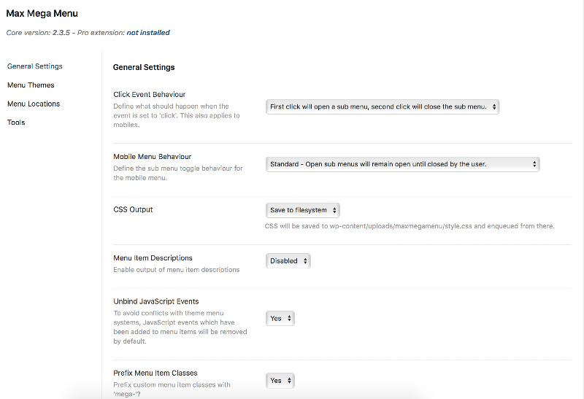Click 'Enable output of menu item descriptions' text
The image size is (584, 399).
tap(177, 270)
